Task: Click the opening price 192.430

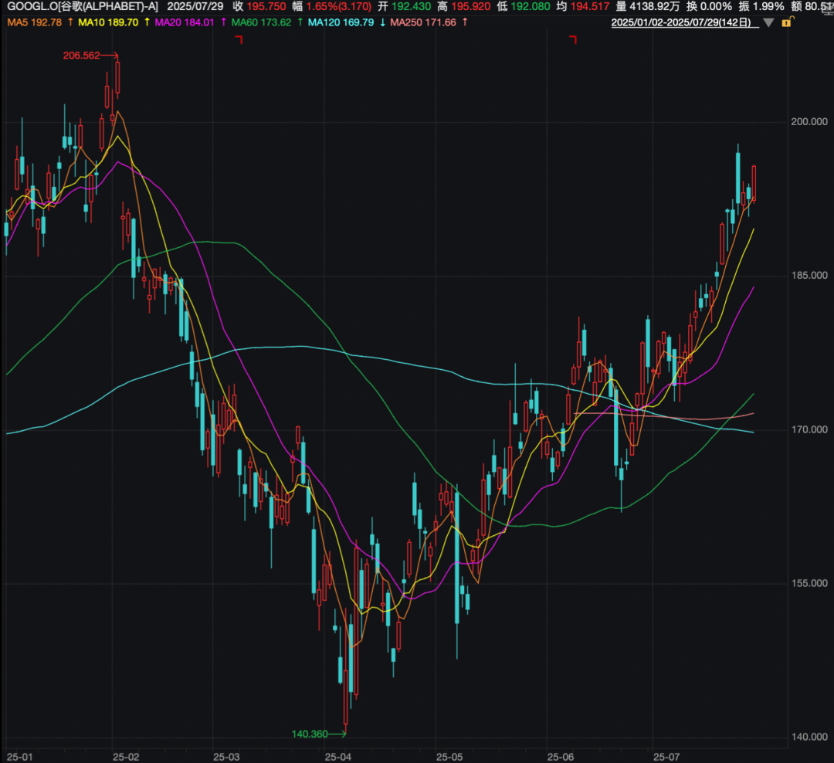Action: (x=411, y=7)
